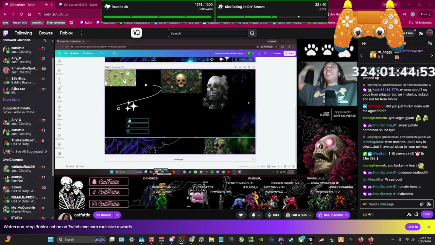Open Task View from the taskbar

tap(111, 240)
